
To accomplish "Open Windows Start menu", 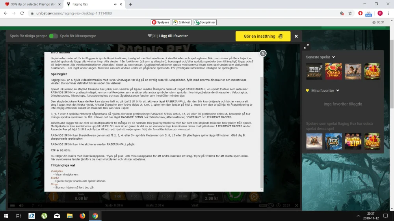I will point(6,216).
